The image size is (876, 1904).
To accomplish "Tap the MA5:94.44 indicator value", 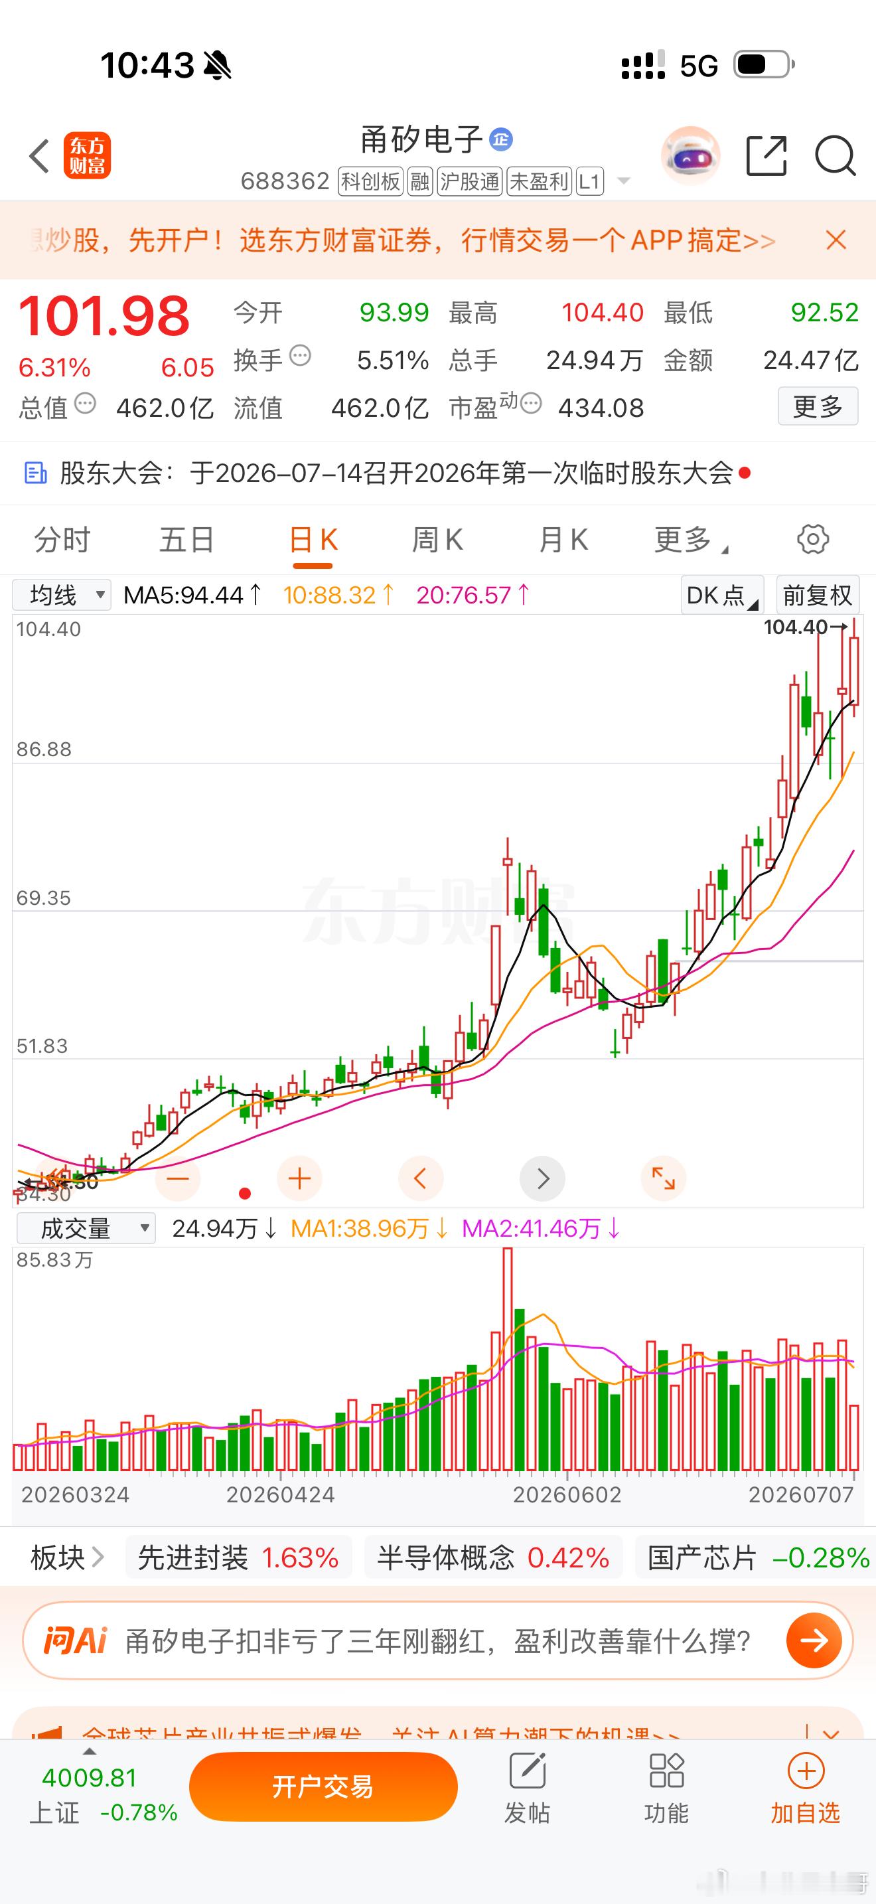I will pyautogui.click(x=192, y=595).
